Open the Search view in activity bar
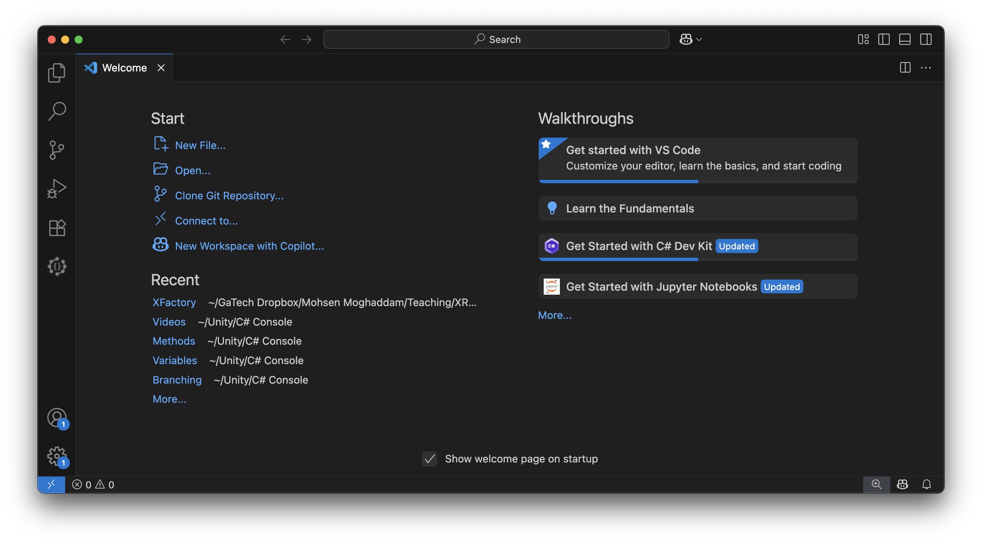 [57, 111]
